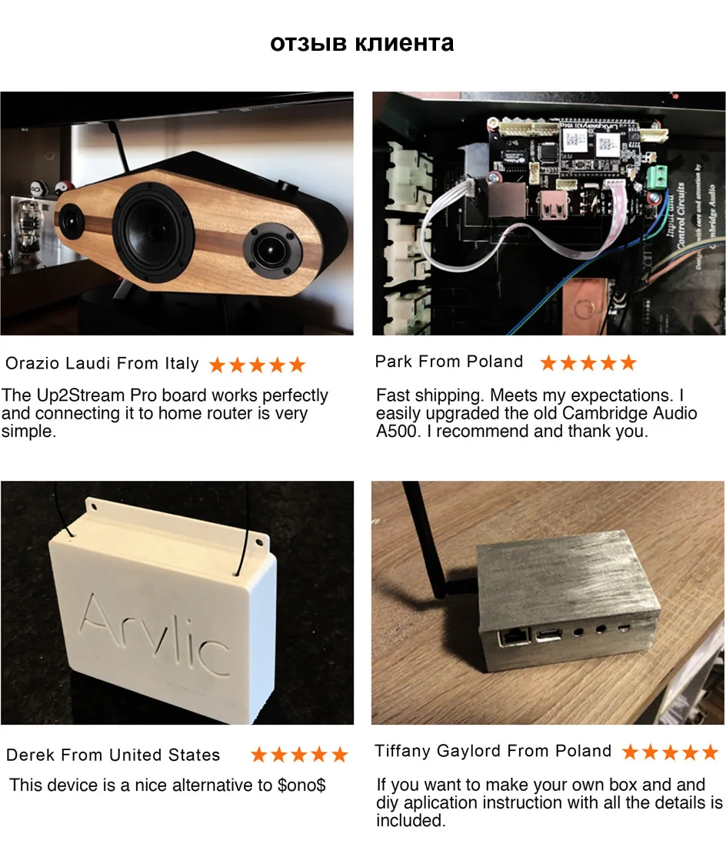Click the отзыв клиента heading
Image resolution: width=726 pixels, height=854 pixels.
tap(362, 43)
